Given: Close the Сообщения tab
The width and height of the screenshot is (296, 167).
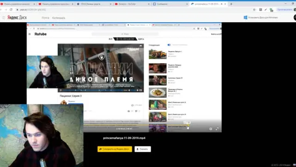Looking at the screenshot, I should coord(187,4).
